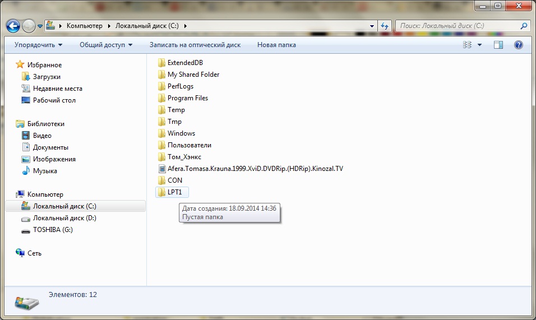Click the Документы icon

tap(26, 147)
